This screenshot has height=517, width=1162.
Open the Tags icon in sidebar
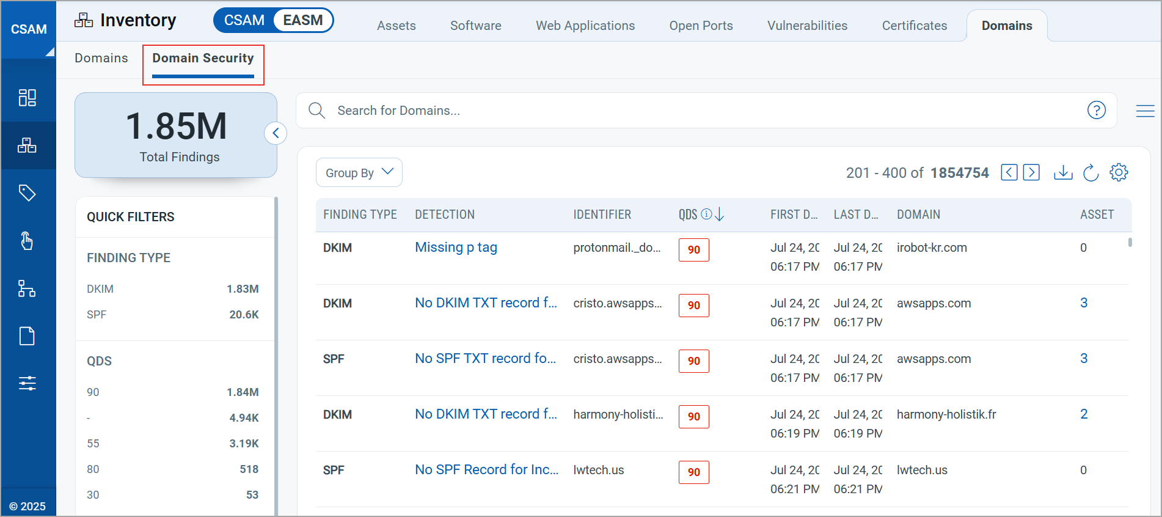[x=27, y=193]
